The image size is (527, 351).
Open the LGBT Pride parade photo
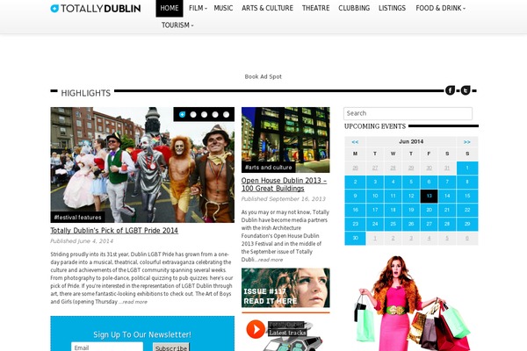(142, 165)
